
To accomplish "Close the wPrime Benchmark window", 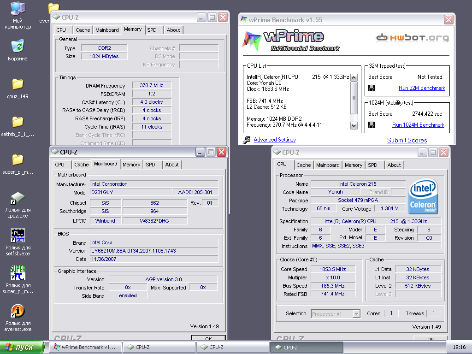I will coord(448,19).
